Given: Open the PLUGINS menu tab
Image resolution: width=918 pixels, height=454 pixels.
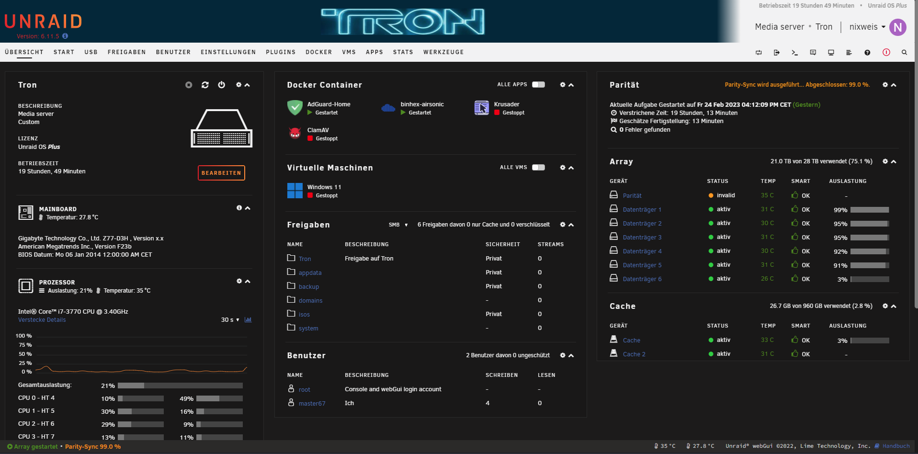Looking at the screenshot, I should (x=281, y=52).
